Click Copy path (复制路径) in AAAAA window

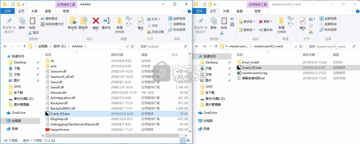(49, 18)
